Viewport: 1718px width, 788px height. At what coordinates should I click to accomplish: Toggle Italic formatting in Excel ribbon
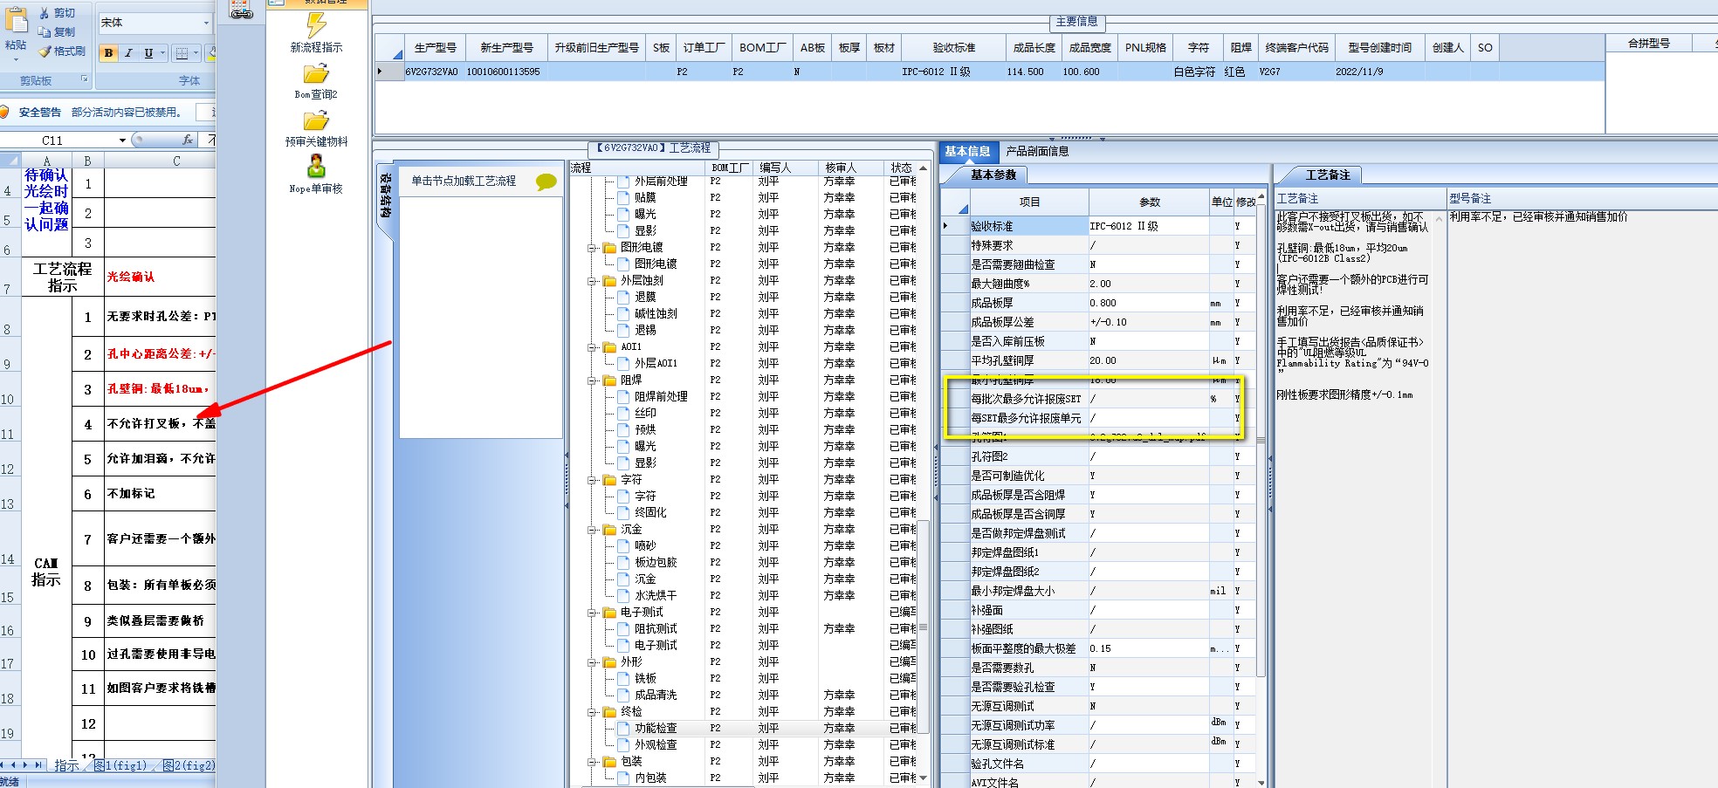click(128, 53)
